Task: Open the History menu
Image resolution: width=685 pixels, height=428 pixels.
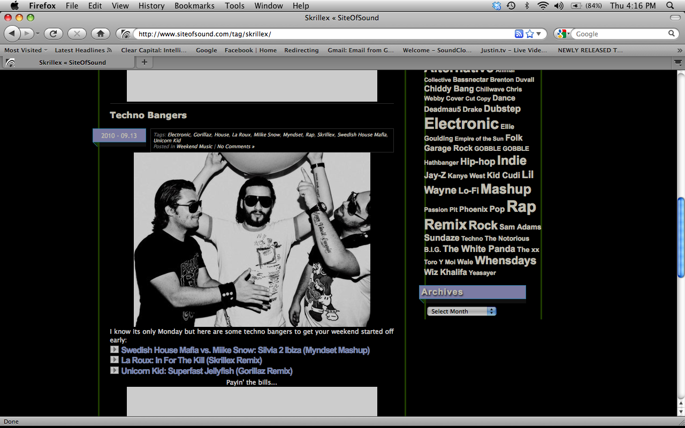Action: click(x=151, y=6)
